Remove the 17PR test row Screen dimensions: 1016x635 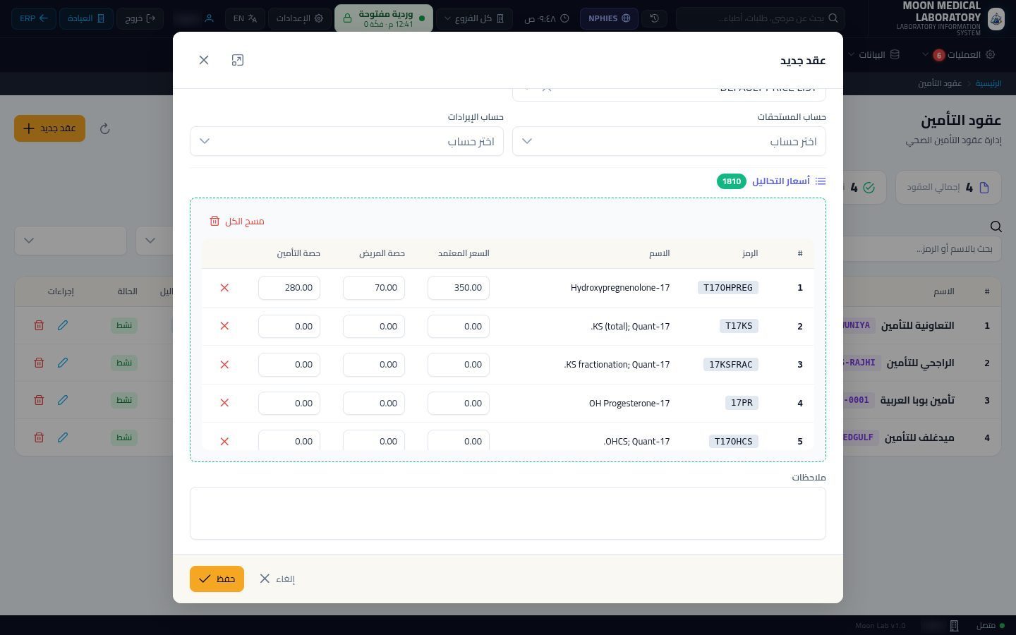(224, 403)
